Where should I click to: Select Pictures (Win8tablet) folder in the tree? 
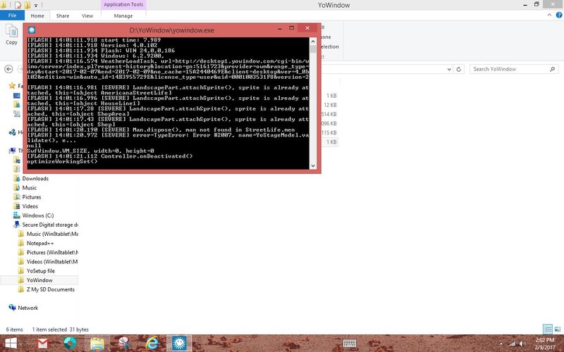coord(52,252)
